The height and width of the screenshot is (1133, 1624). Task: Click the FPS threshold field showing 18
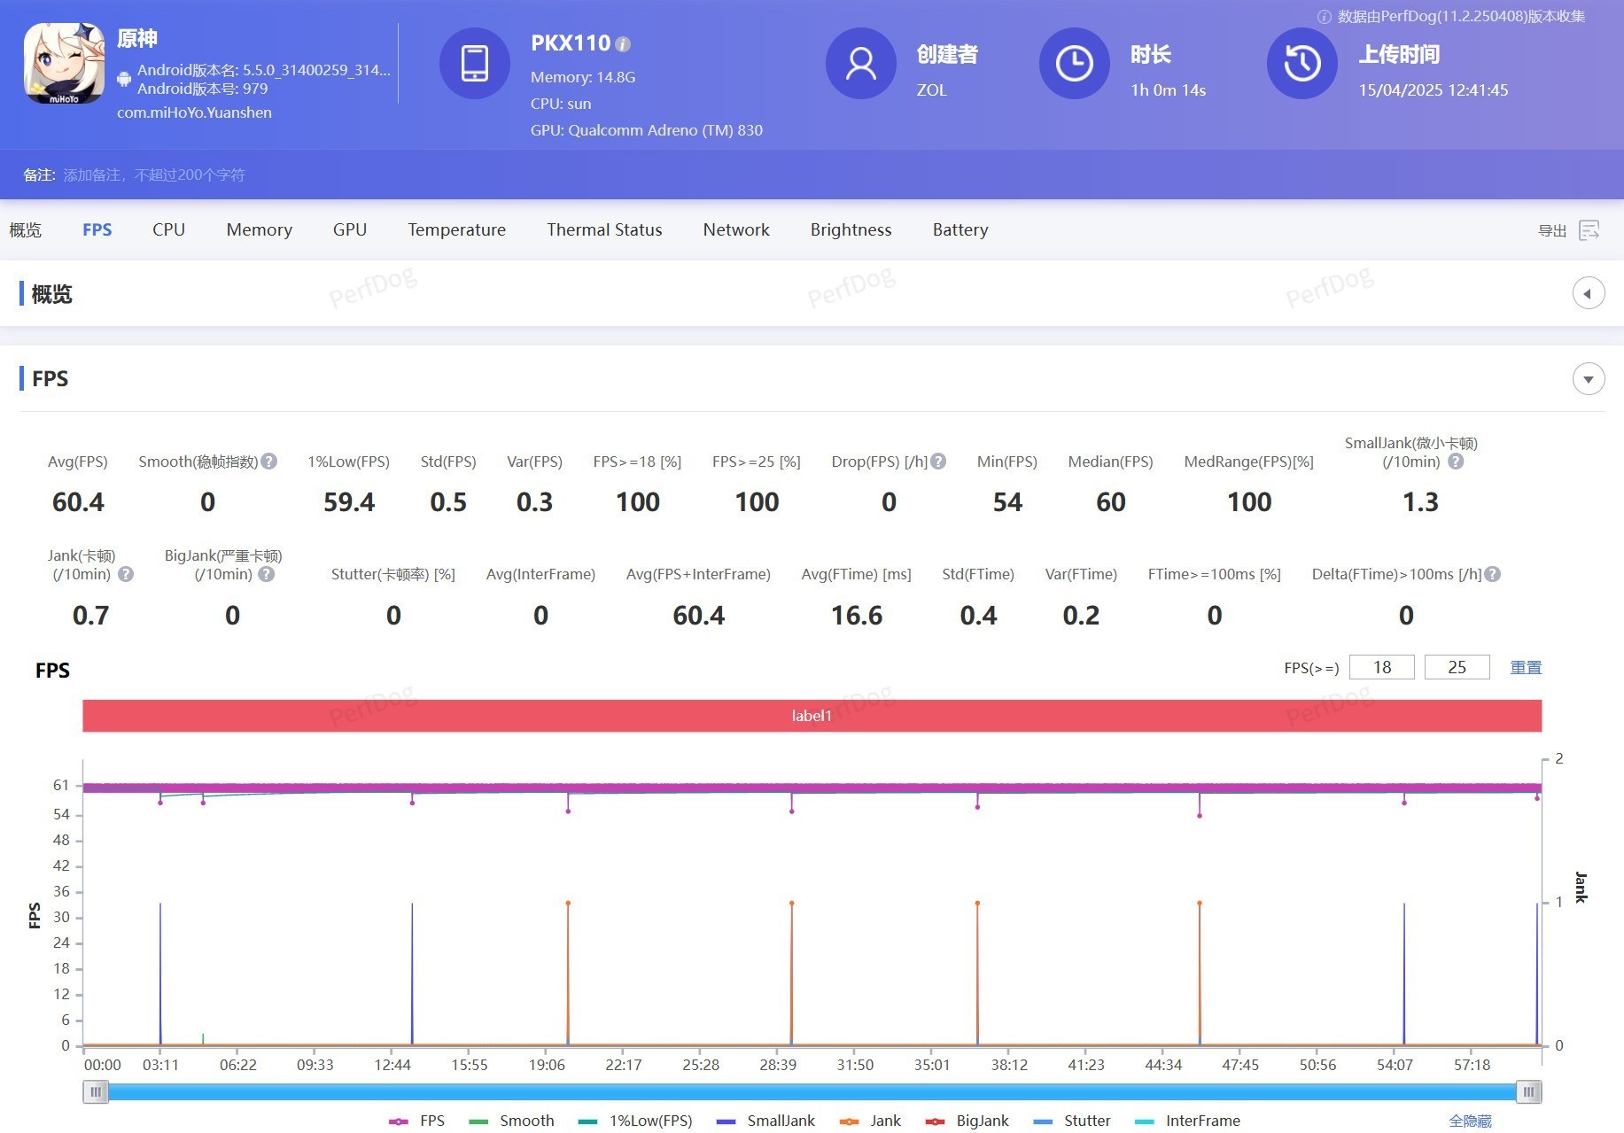[1381, 667]
